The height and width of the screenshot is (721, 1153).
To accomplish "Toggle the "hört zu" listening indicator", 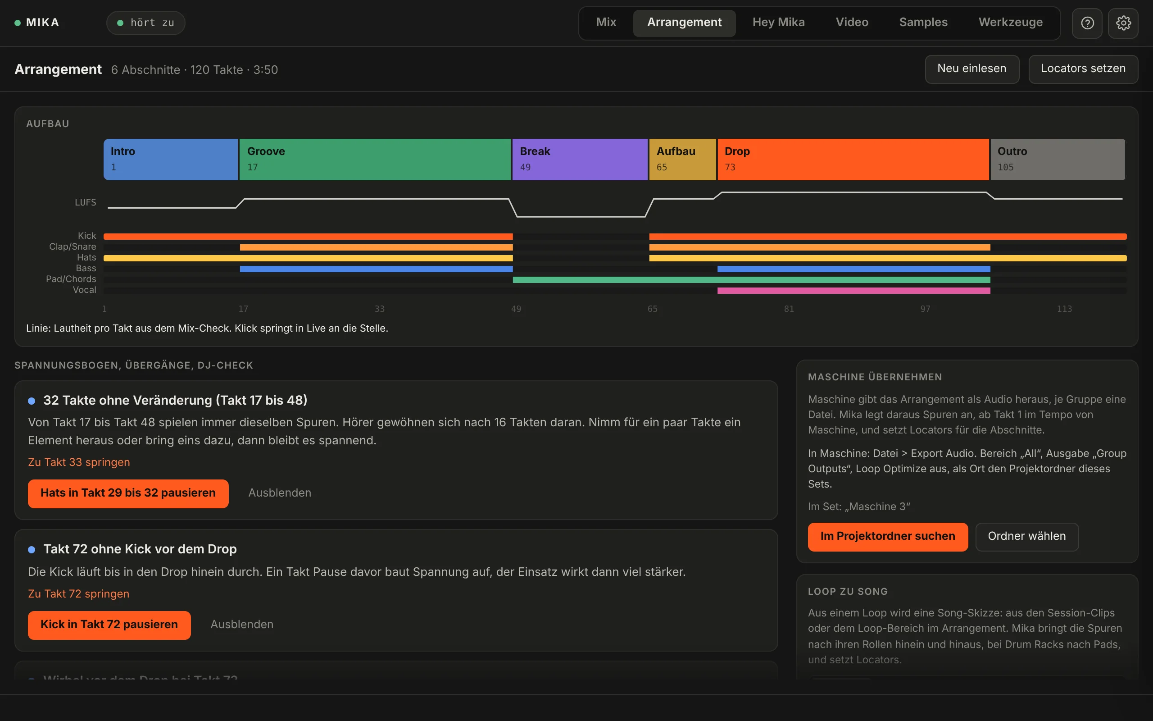I will click(146, 23).
